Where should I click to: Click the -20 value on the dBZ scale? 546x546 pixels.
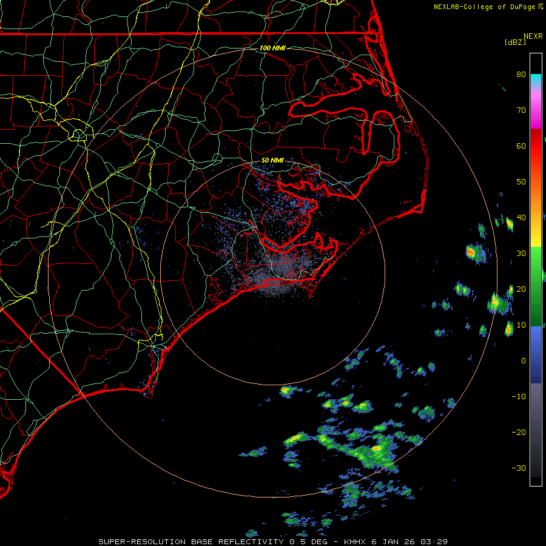[519, 433]
